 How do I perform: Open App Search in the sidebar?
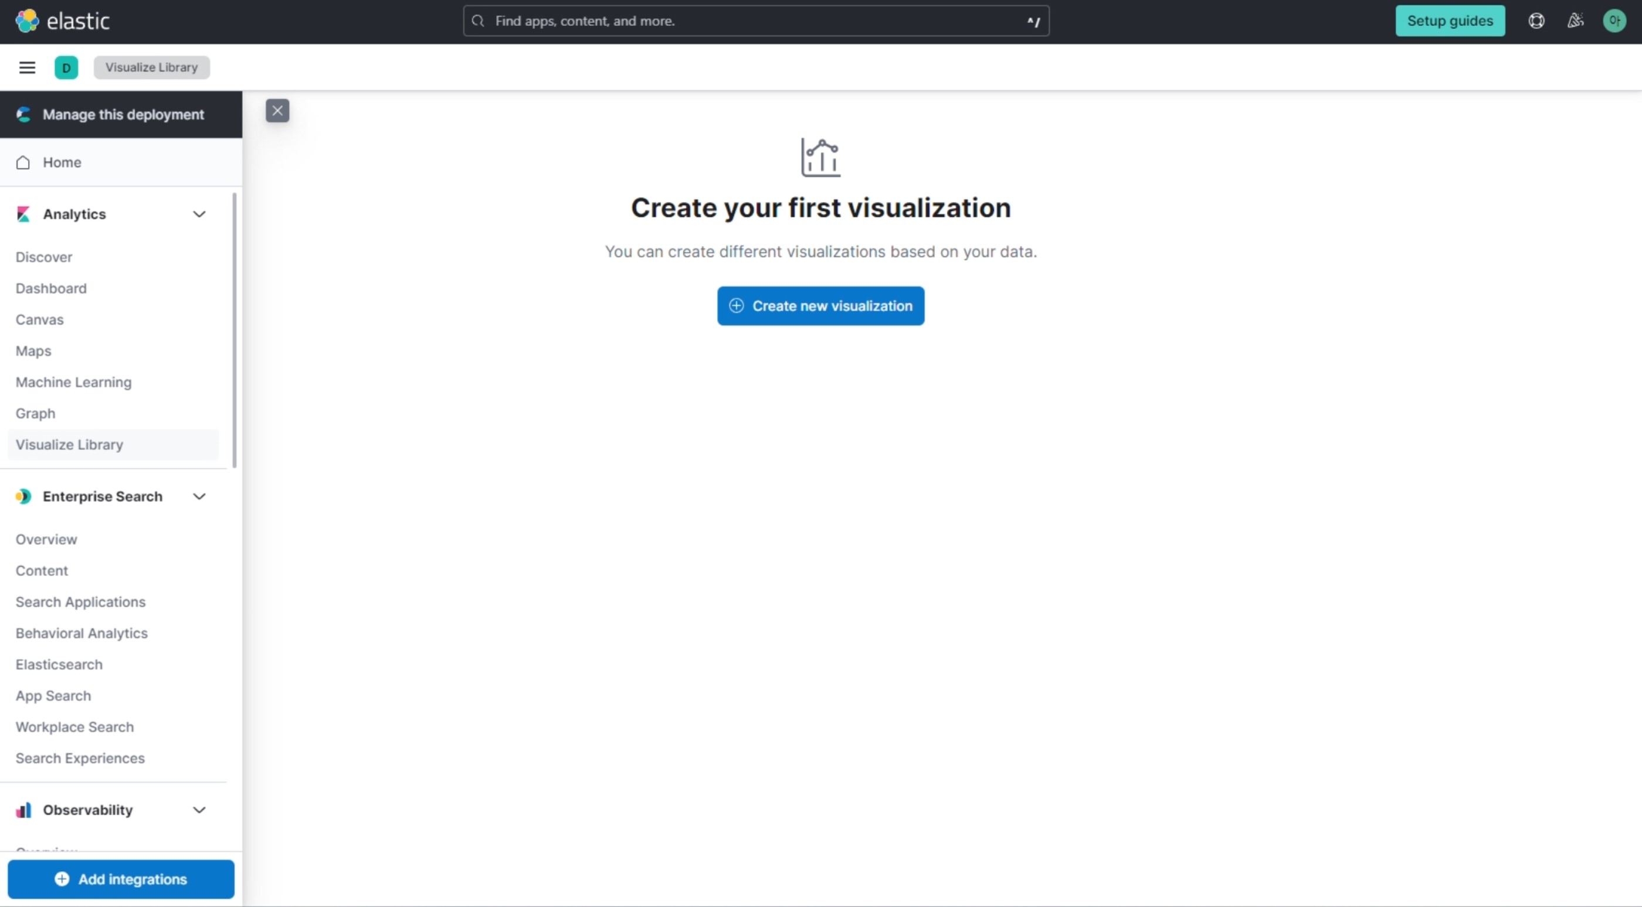click(x=53, y=695)
